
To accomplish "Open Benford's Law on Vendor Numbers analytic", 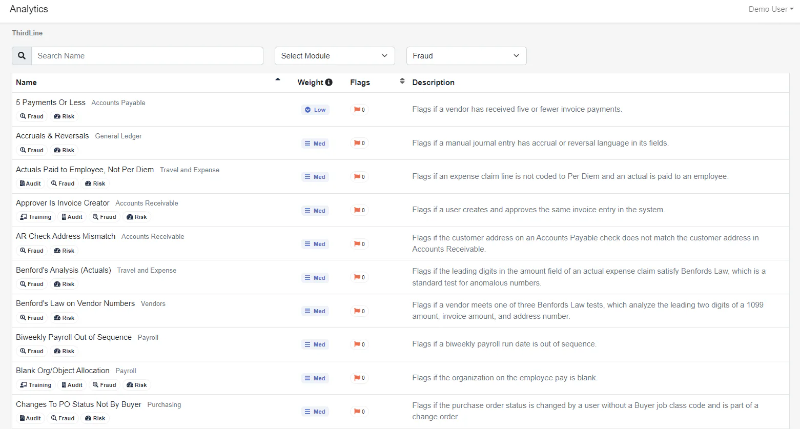I will 75,303.
